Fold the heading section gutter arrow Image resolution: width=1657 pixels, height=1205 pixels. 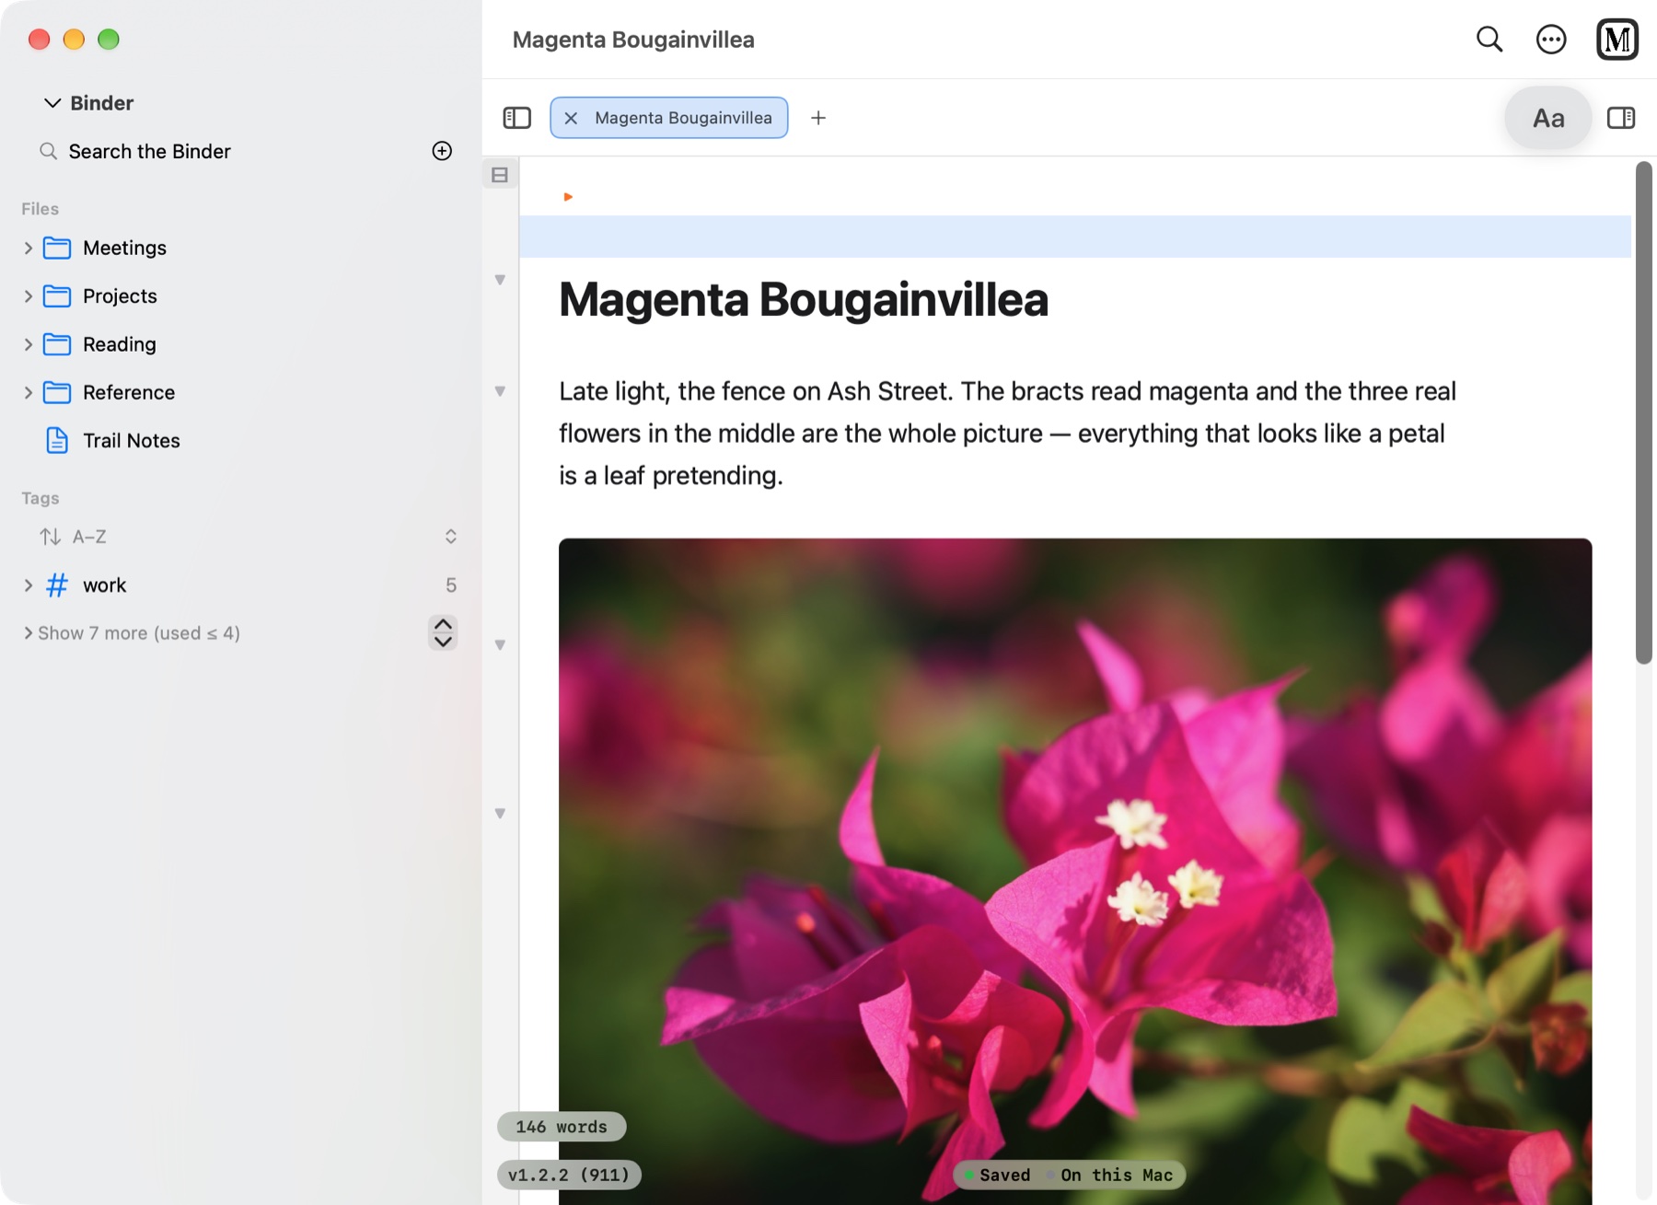[x=500, y=280]
